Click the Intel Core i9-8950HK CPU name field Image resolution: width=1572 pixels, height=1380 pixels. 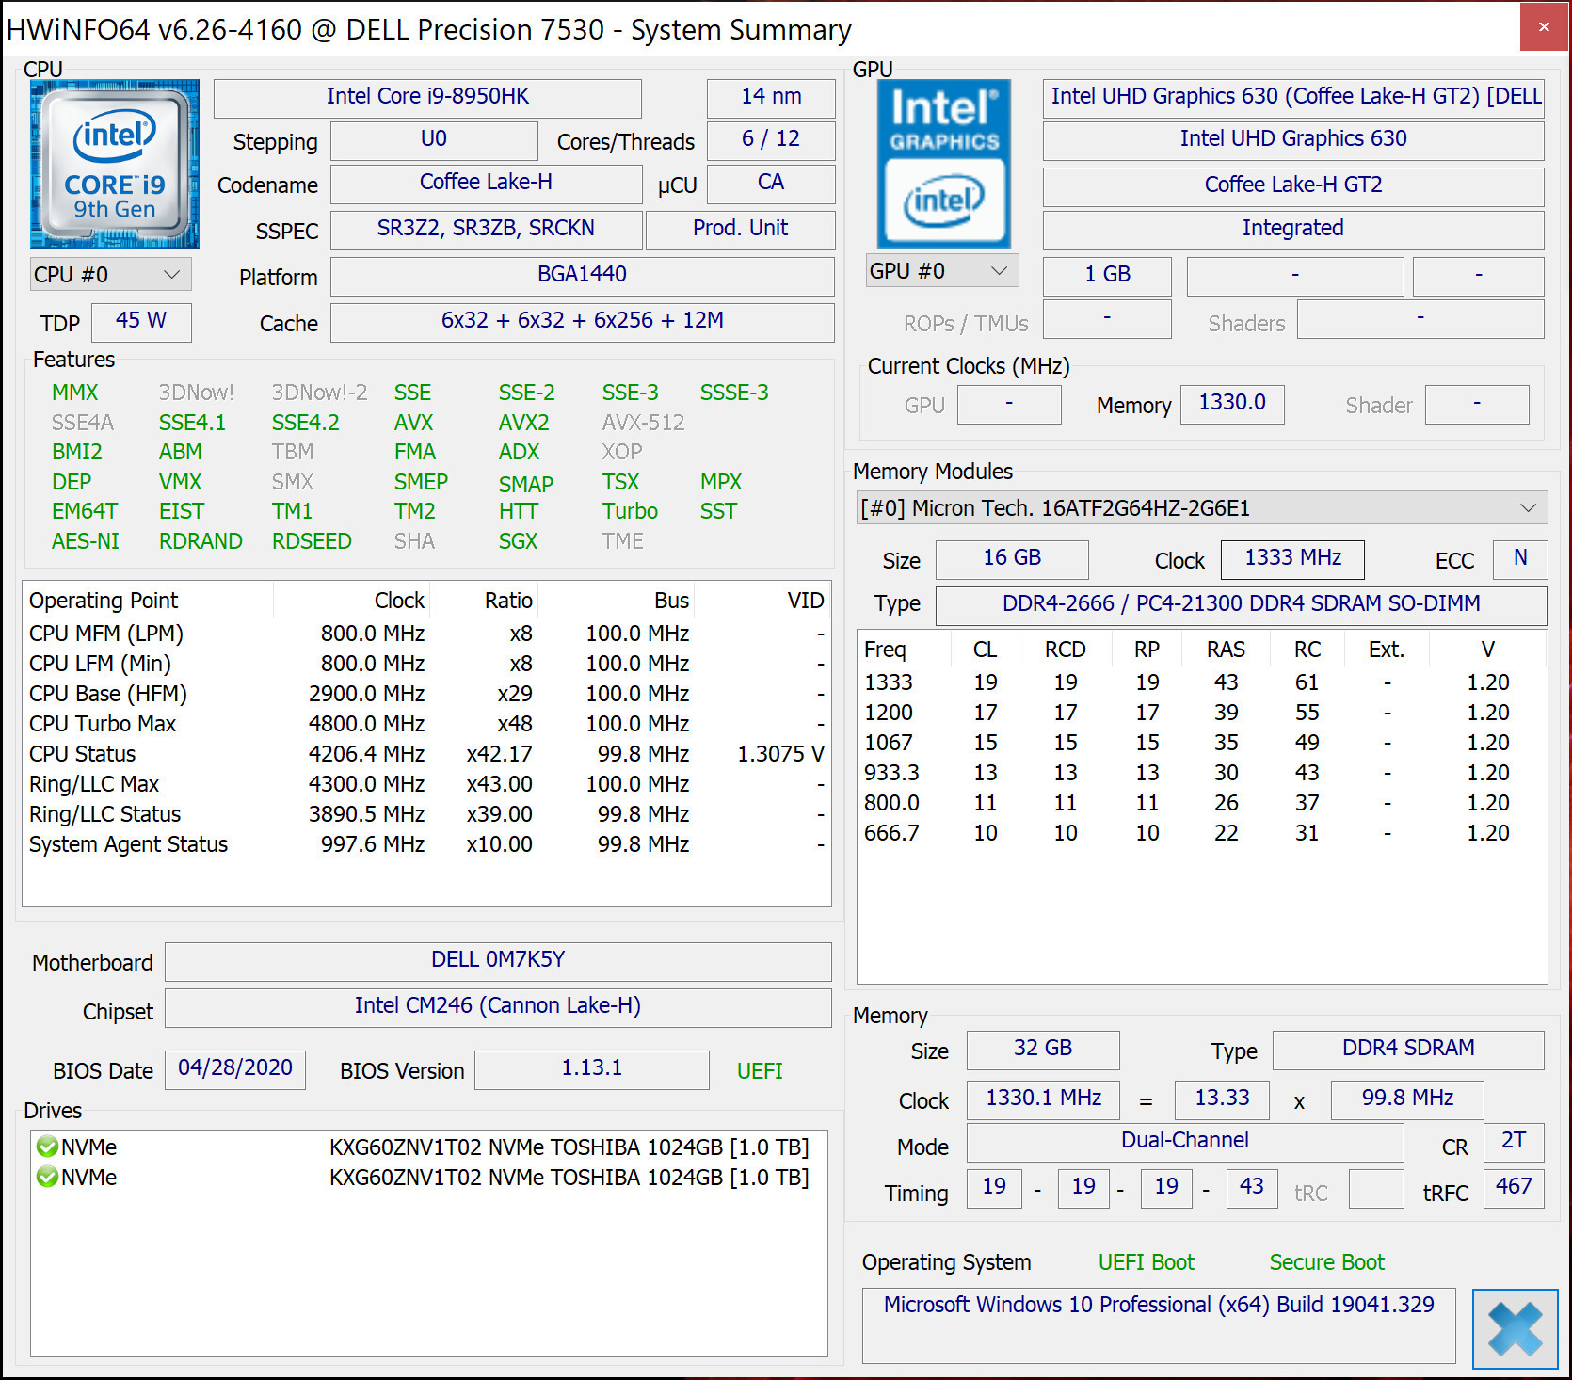click(427, 97)
